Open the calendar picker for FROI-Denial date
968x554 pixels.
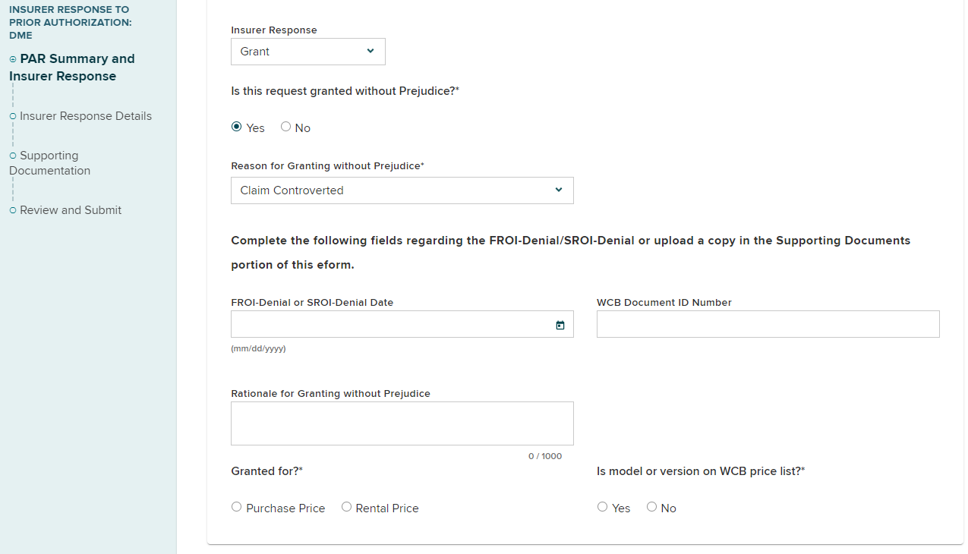[560, 325]
